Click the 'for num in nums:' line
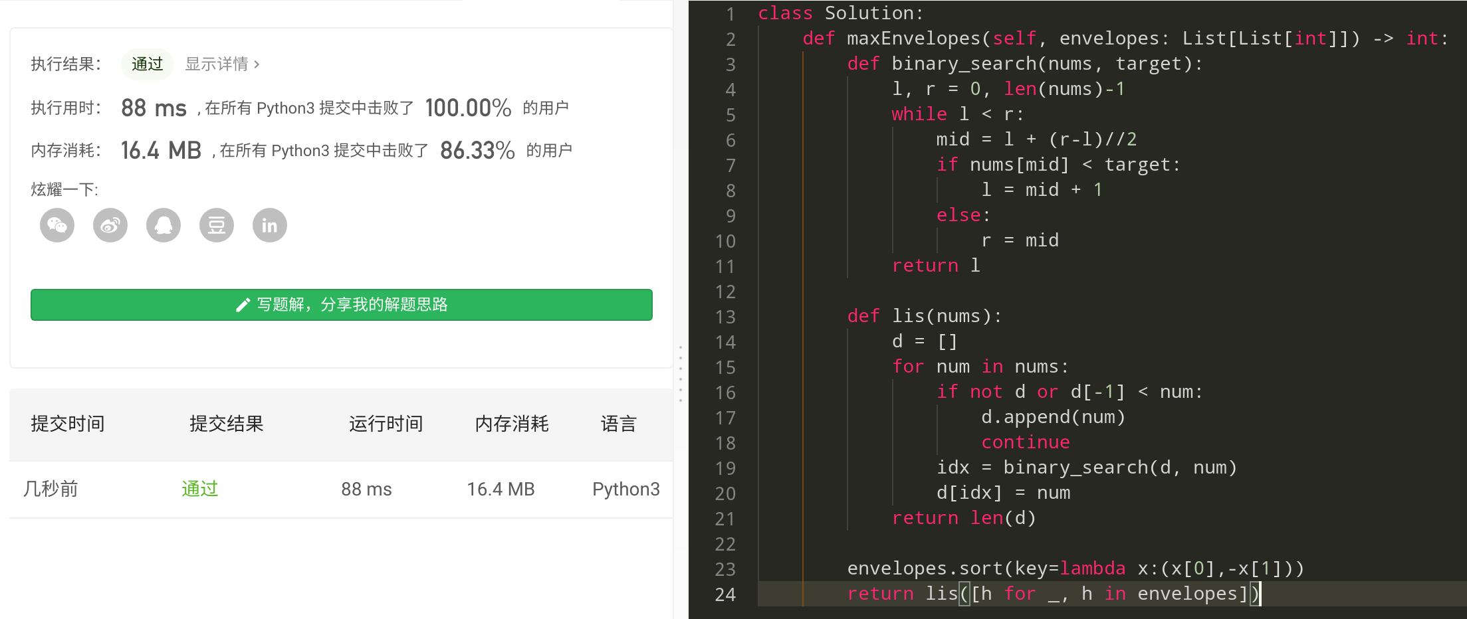The width and height of the screenshot is (1467, 619). click(980, 366)
